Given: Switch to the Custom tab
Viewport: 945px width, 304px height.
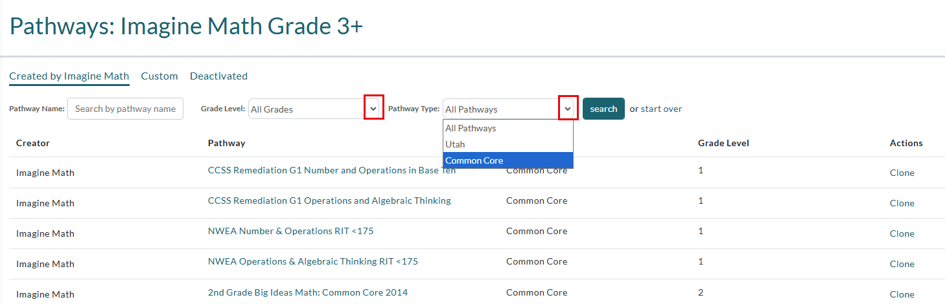Looking at the screenshot, I should click(159, 76).
